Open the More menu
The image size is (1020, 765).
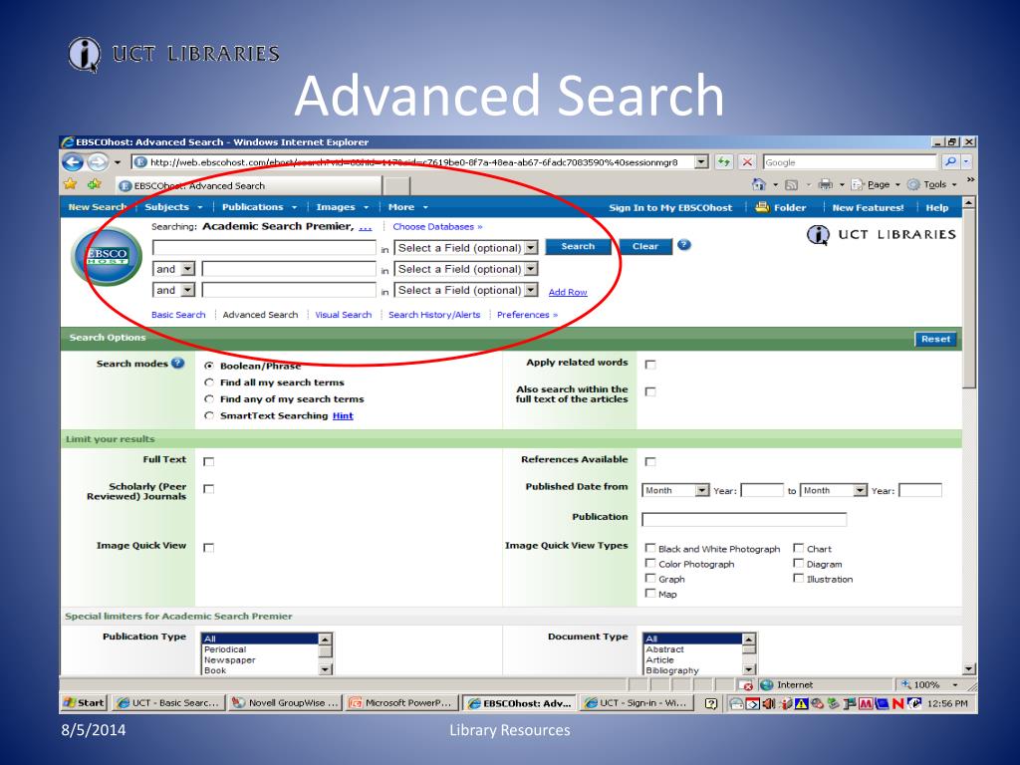[x=407, y=207]
